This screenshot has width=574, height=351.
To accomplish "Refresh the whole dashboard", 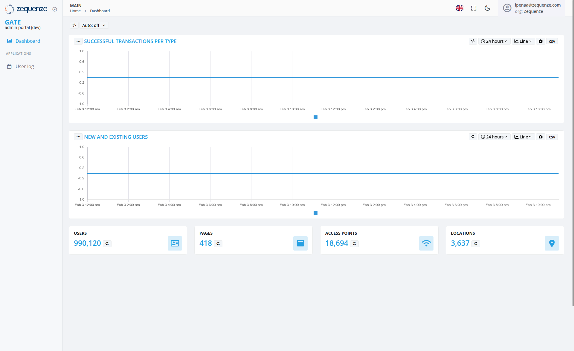I will (74, 25).
